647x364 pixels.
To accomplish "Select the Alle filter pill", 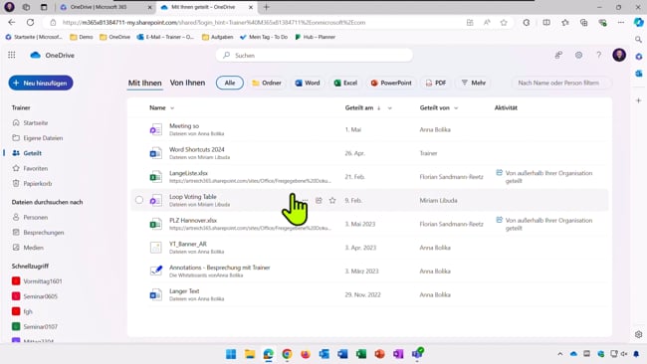I will (x=229, y=83).
